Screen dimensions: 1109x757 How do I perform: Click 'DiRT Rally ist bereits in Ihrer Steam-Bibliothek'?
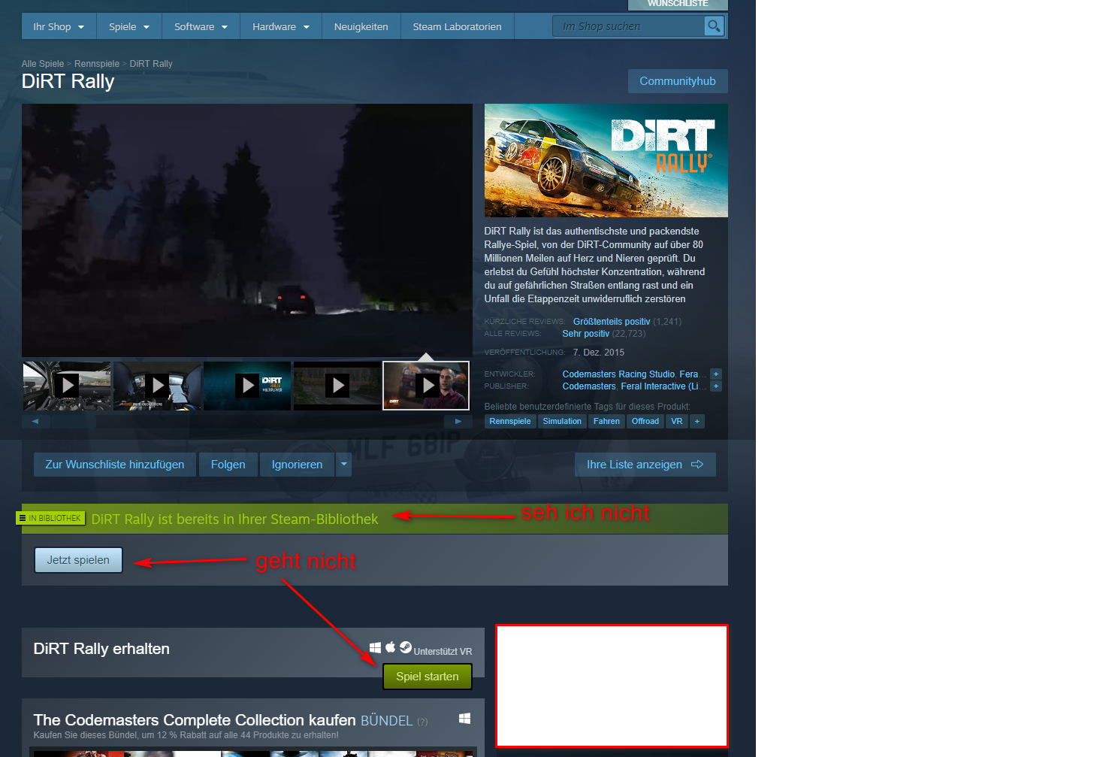point(235,519)
